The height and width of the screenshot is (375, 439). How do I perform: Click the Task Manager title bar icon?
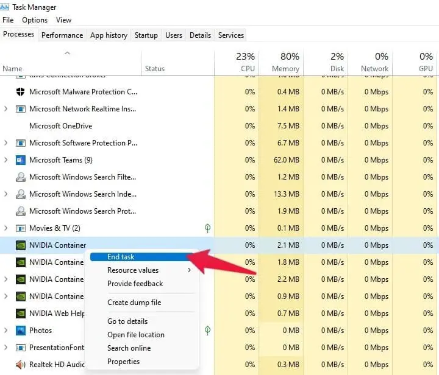tap(4, 7)
